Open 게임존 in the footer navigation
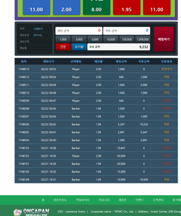181x216 pixels. point(123,200)
